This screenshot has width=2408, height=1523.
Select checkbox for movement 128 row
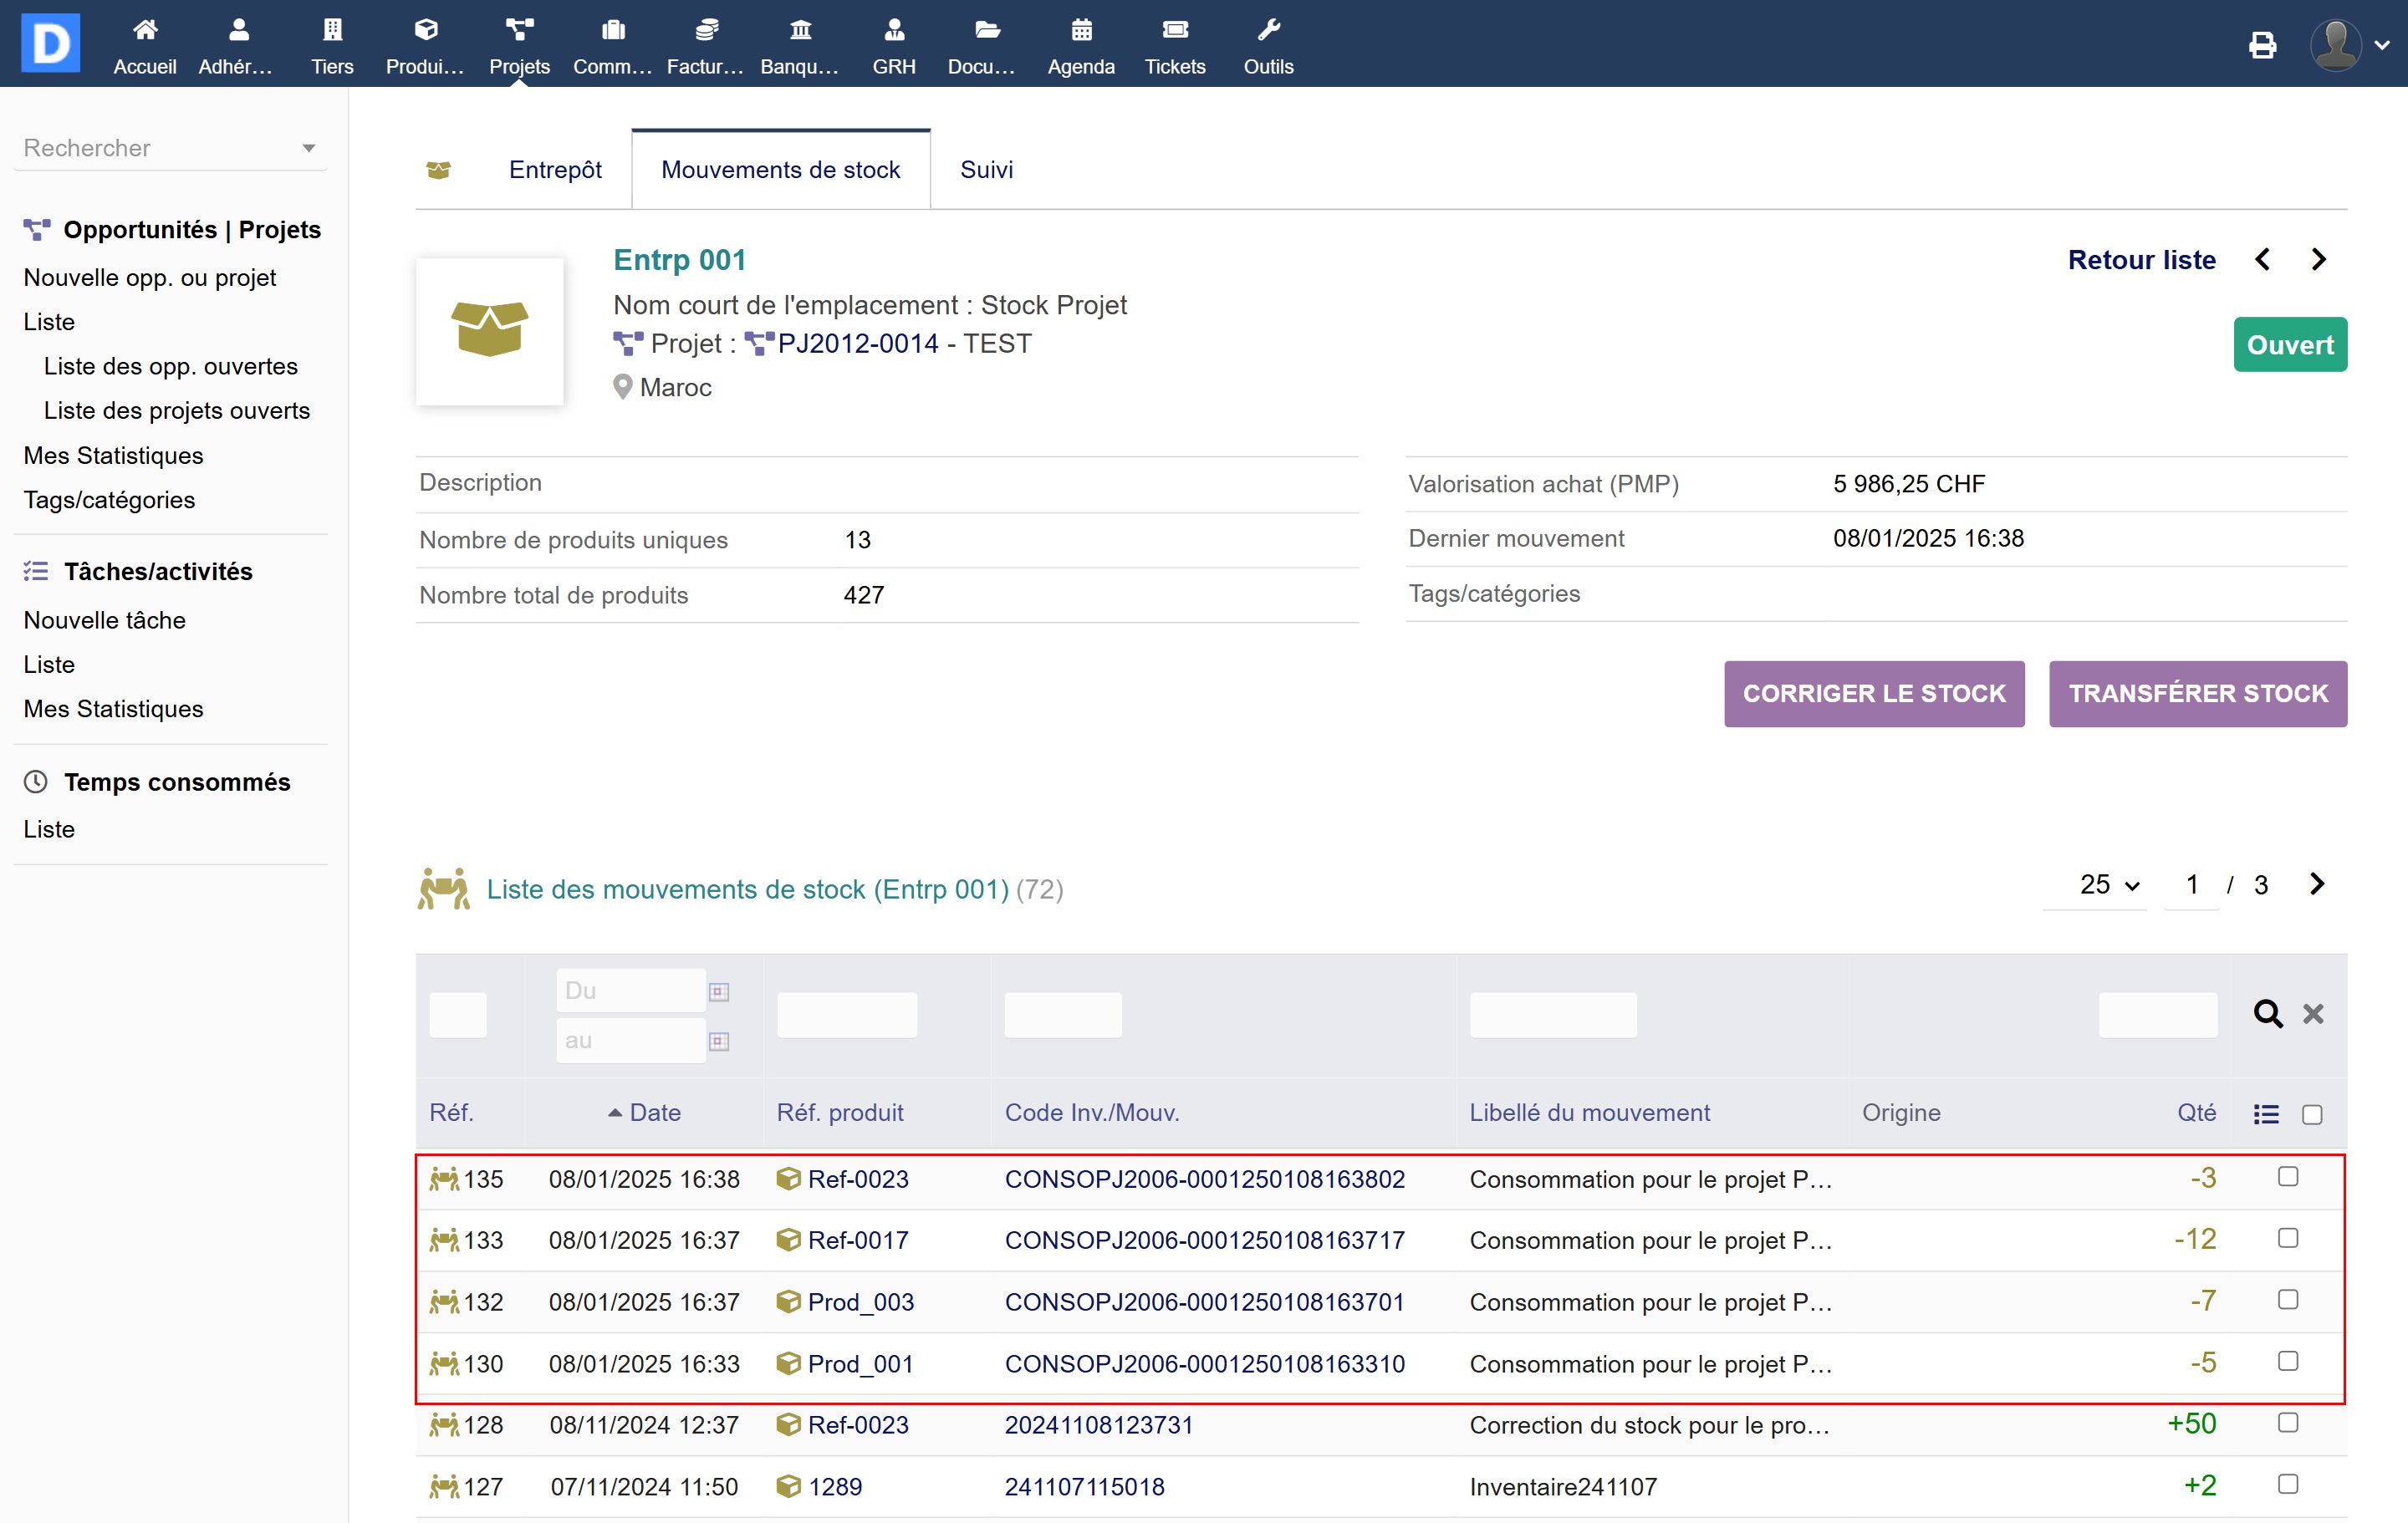pyautogui.click(x=2287, y=1422)
